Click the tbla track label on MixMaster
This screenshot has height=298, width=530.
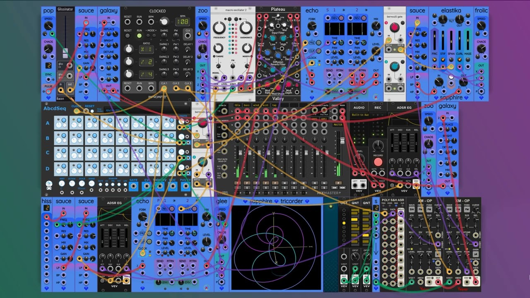click(x=238, y=105)
